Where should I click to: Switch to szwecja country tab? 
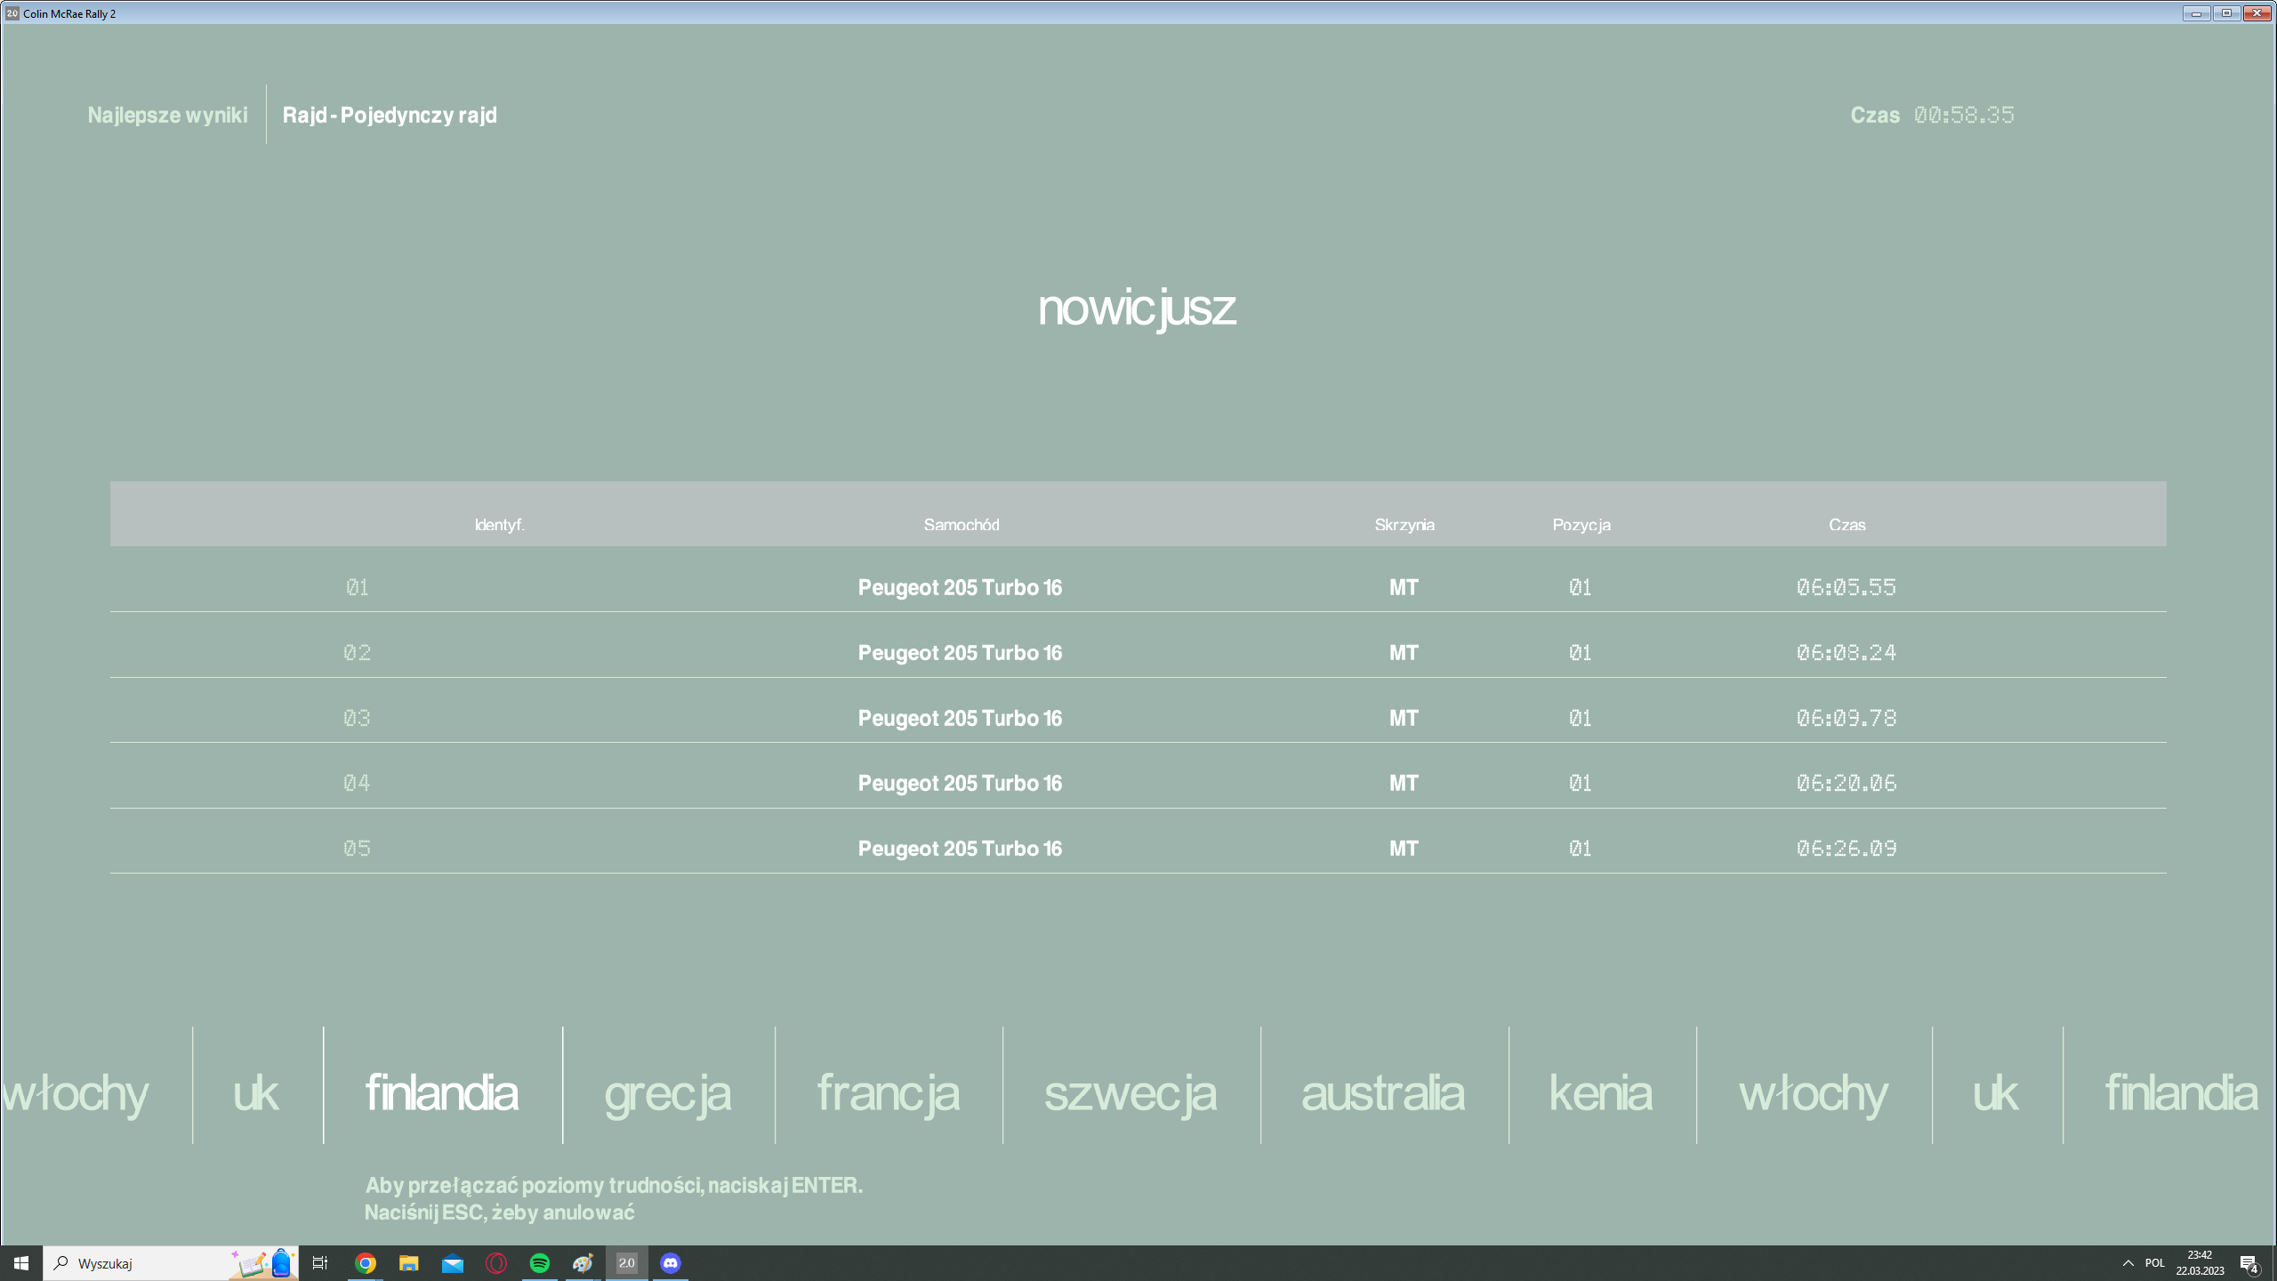point(1130,1092)
